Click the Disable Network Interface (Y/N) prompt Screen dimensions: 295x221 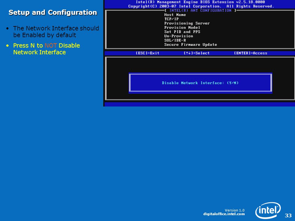tap(200, 83)
